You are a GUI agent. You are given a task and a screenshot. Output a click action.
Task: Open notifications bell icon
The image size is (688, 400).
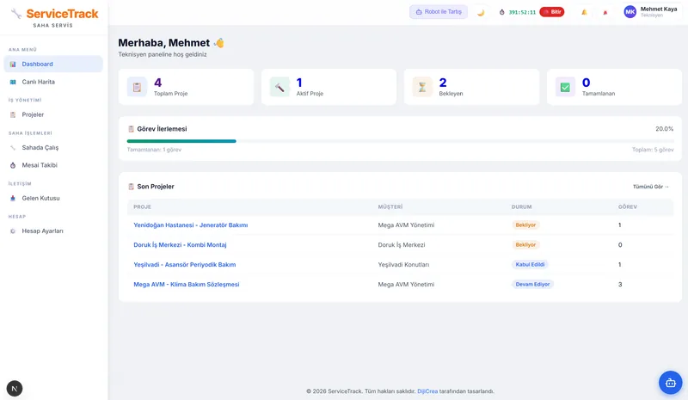click(584, 12)
